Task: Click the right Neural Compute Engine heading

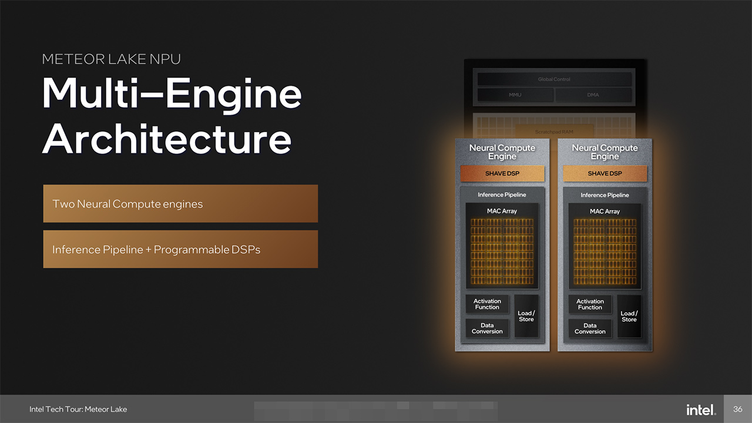Action: point(605,152)
